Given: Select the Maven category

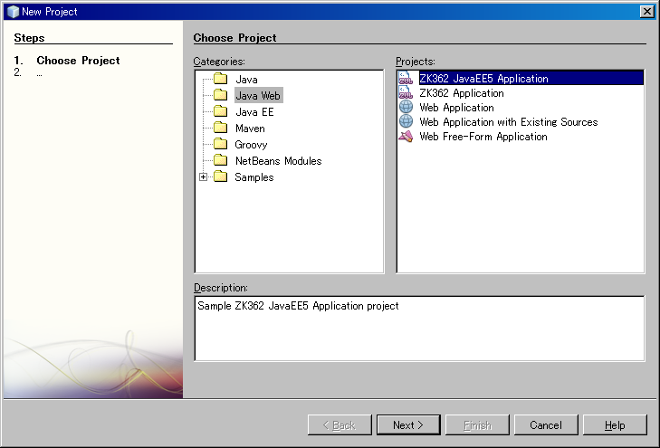Looking at the screenshot, I should click(250, 129).
